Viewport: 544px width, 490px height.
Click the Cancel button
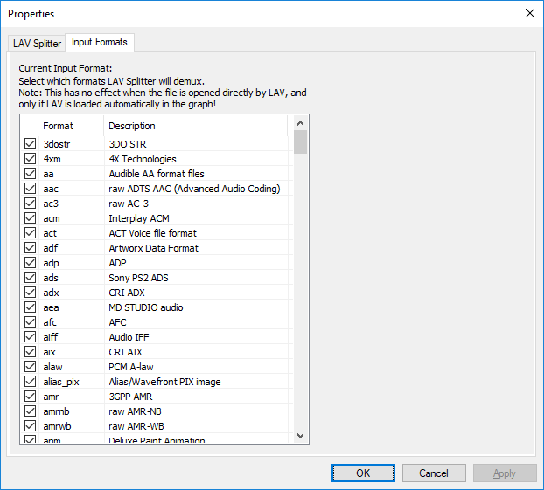tap(434, 473)
